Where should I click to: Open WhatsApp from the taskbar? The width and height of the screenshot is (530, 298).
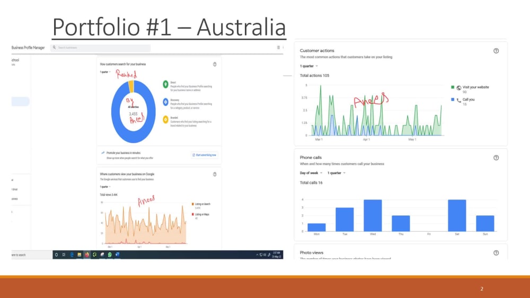coord(110,255)
